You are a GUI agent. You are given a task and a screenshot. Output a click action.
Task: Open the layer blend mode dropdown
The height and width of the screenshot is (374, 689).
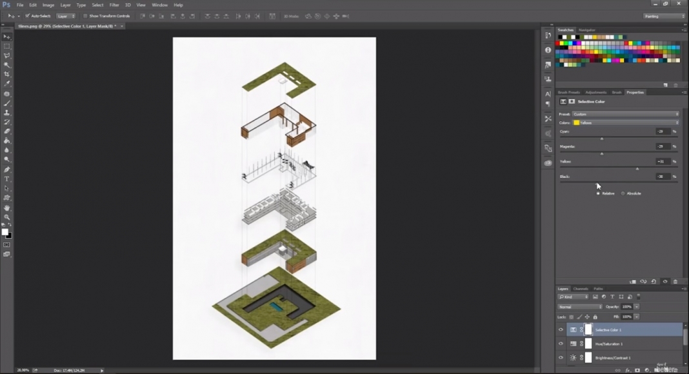click(x=580, y=306)
